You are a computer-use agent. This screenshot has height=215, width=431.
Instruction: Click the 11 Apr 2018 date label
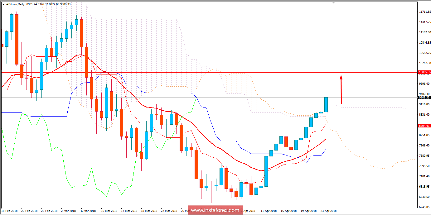[269, 211]
